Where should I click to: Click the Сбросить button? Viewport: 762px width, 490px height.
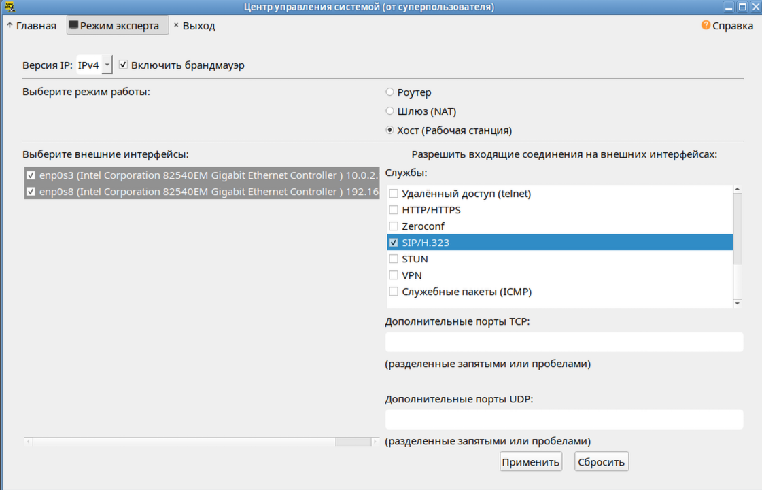(x=601, y=462)
